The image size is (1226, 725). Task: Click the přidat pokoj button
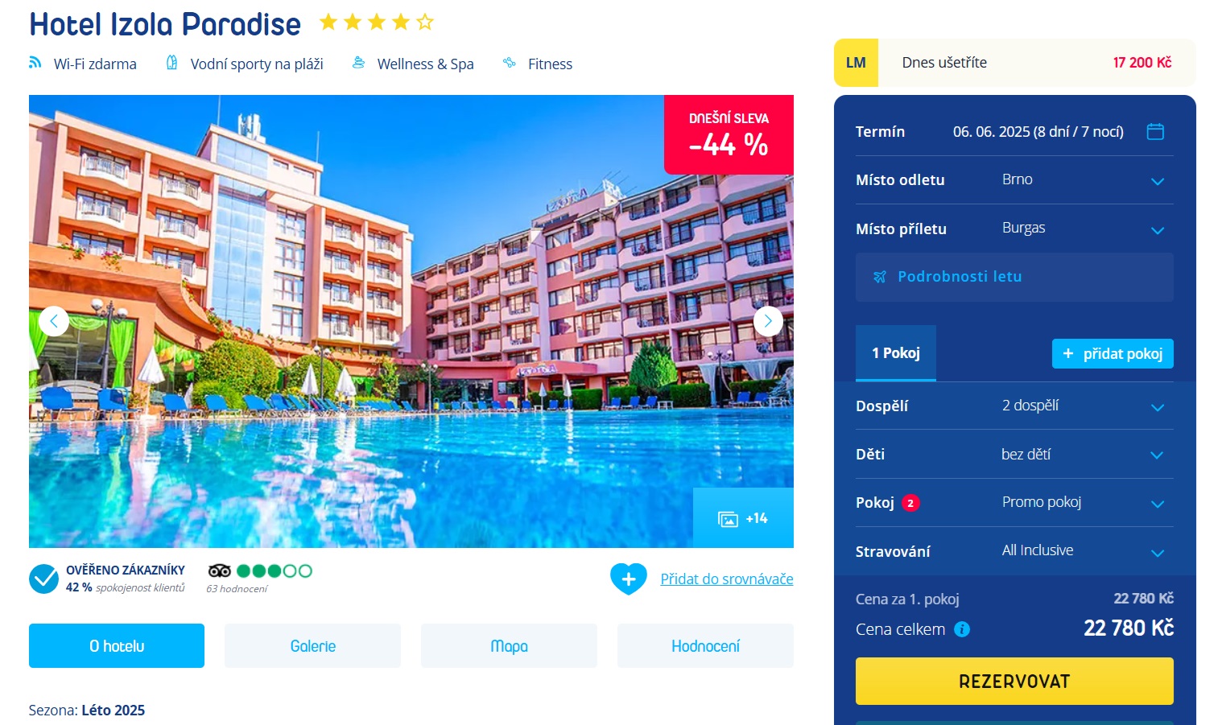click(1112, 353)
